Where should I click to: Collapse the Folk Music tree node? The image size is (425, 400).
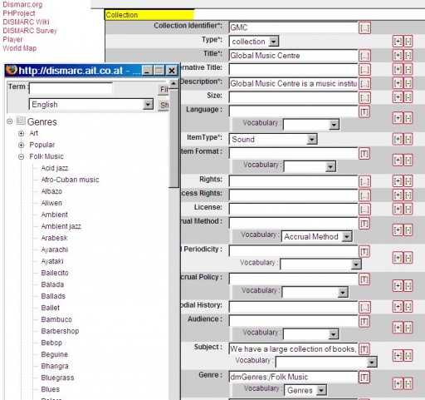[x=21, y=156]
